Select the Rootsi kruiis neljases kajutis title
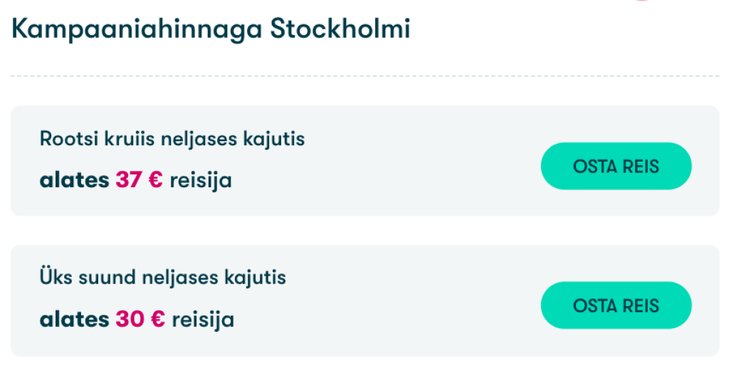The image size is (729, 366). point(172,138)
